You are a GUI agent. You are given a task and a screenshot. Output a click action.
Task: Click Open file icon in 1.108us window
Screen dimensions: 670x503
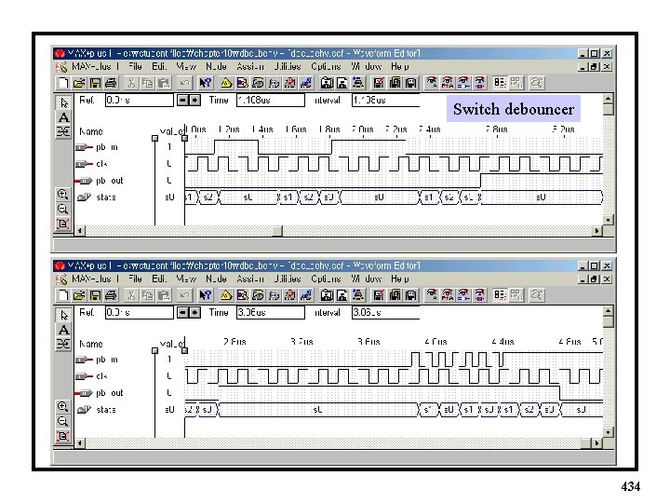[x=79, y=83]
